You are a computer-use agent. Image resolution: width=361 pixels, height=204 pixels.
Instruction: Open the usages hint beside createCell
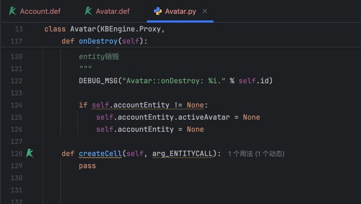tap(256, 154)
